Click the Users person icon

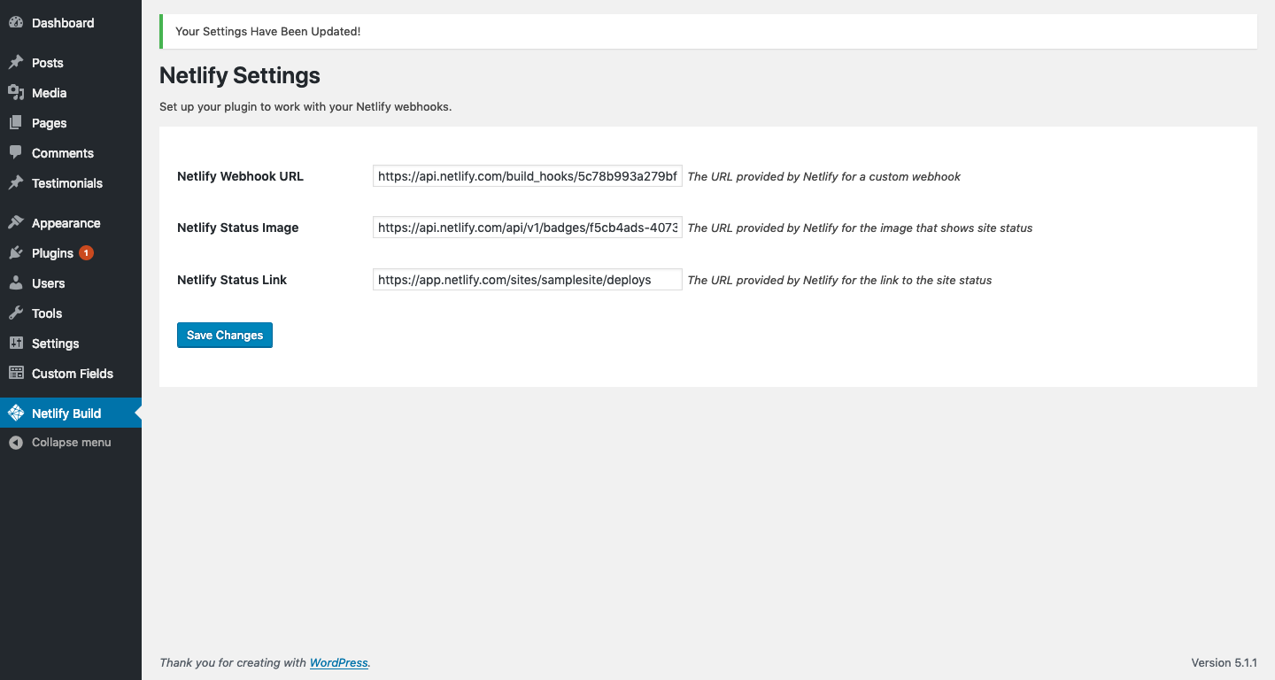[x=16, y=283]
